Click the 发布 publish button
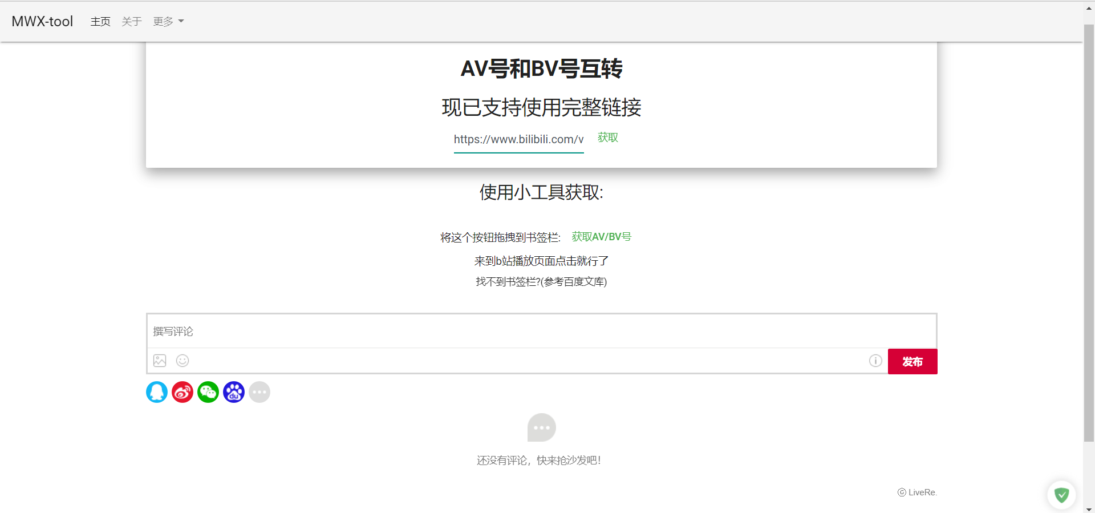Viewport: 1095px width, 513px height. 912,361
